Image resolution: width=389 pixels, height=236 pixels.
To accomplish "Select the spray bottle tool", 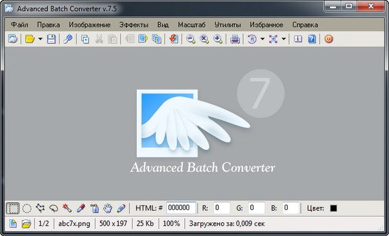I will (94, 208).
